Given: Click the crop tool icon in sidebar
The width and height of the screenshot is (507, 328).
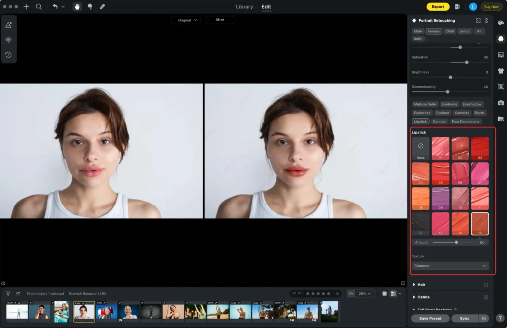Looking at the screenshot, I should 501,86.
